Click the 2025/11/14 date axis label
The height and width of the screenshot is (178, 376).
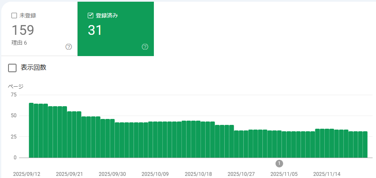(x=326, y=174)
